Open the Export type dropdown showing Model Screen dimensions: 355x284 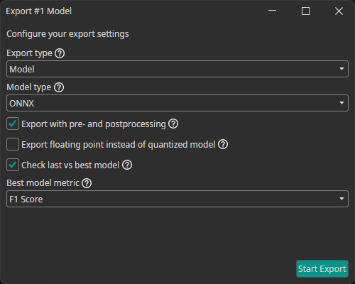tap(177, 69)
